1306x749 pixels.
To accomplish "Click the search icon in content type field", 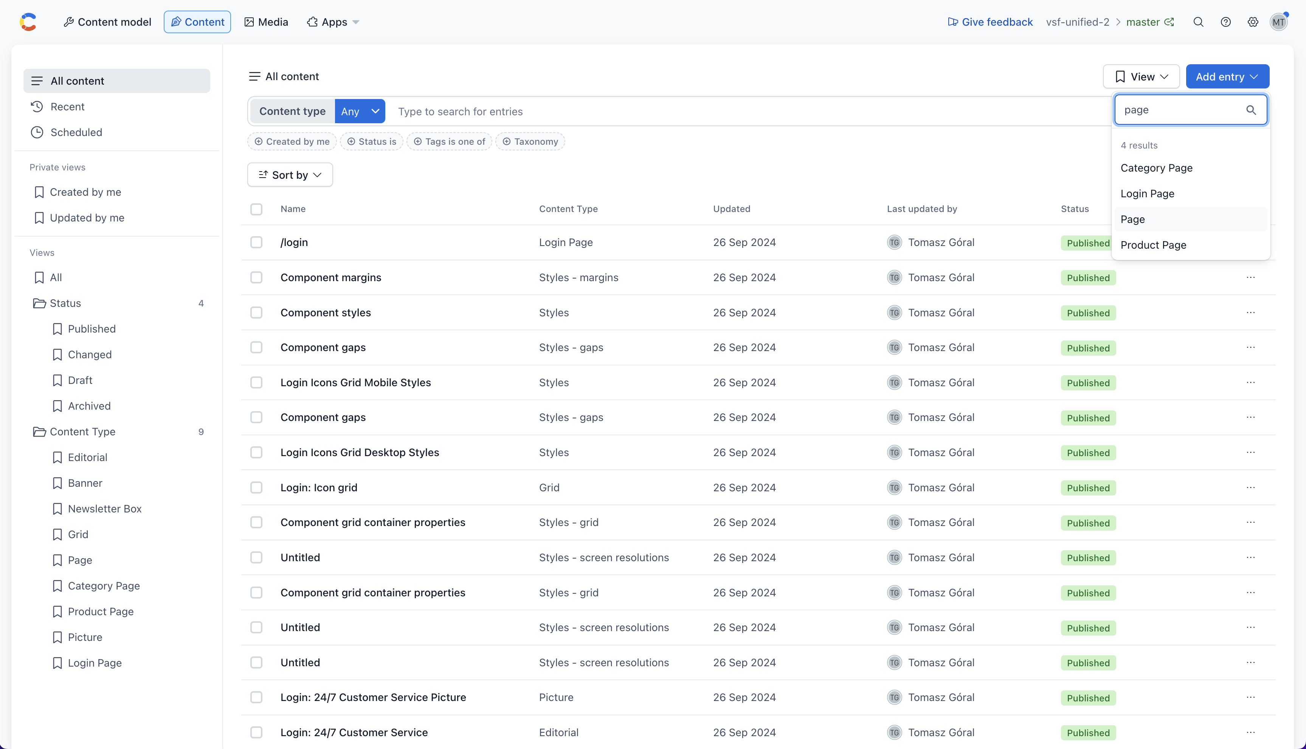I will pos(1251,110).
